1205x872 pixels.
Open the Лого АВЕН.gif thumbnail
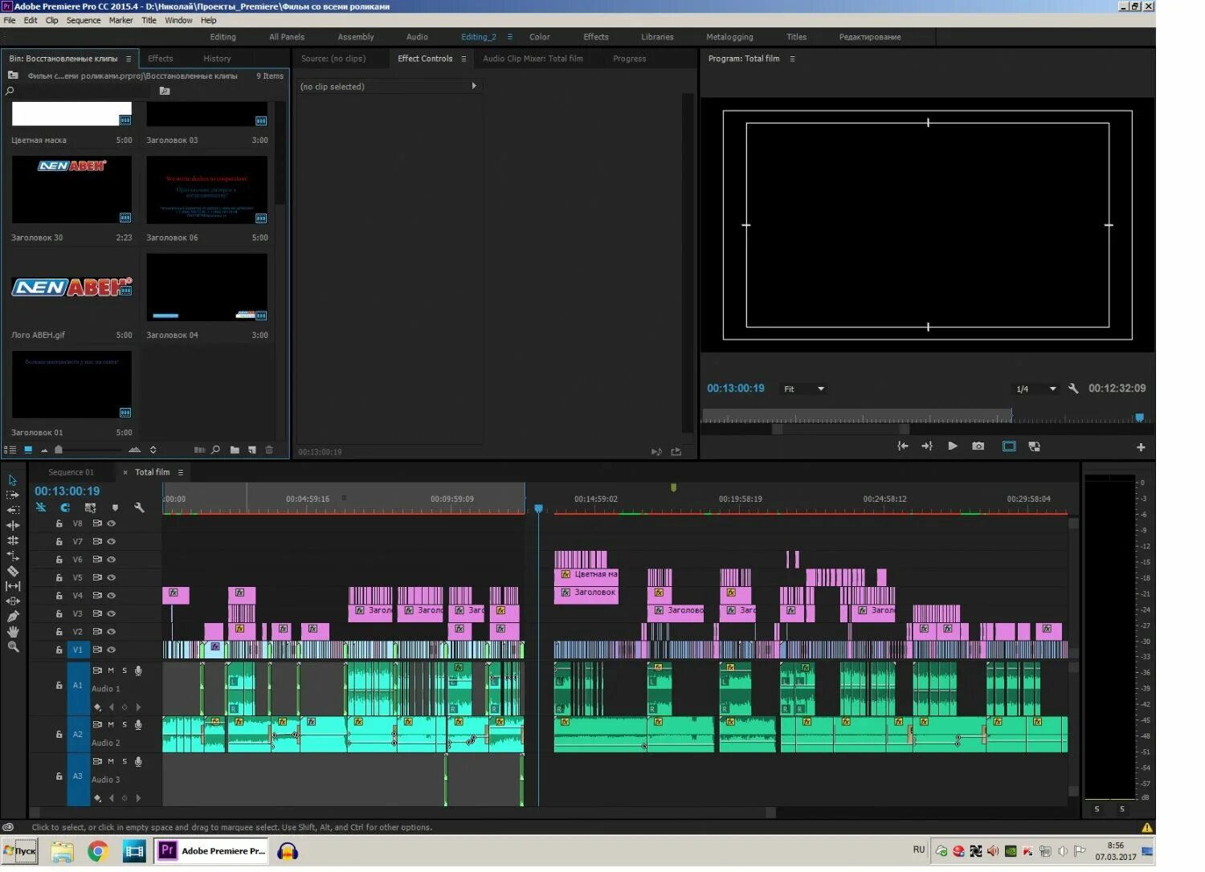71,287
